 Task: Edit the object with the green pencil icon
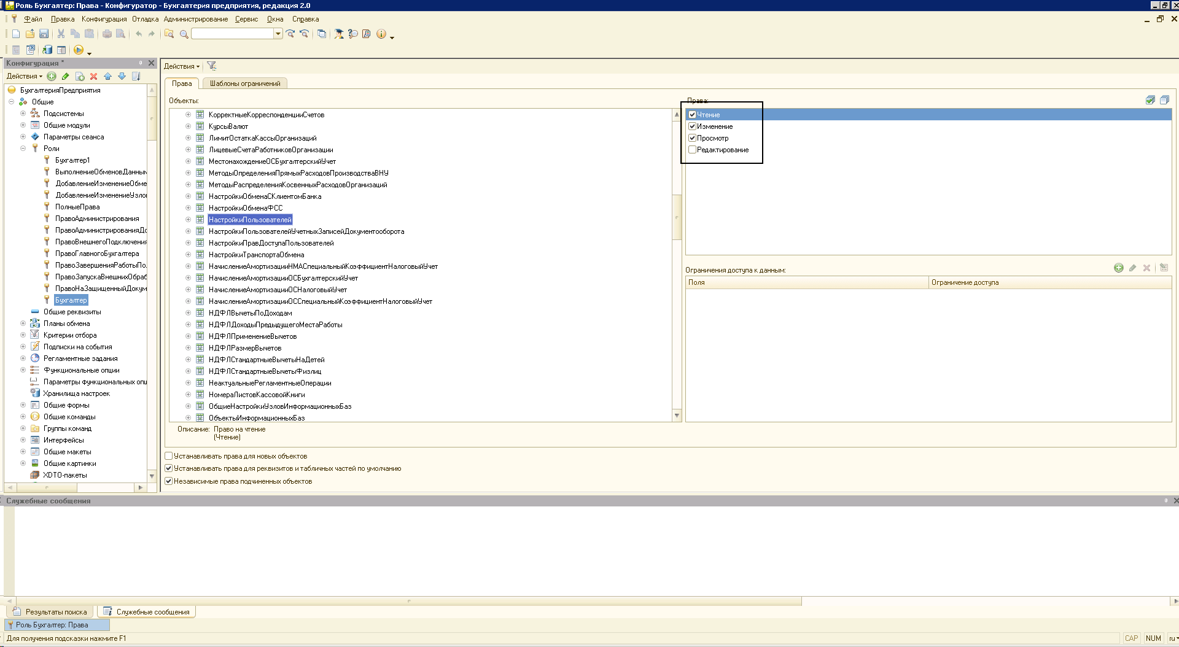(x=66, y=76)
